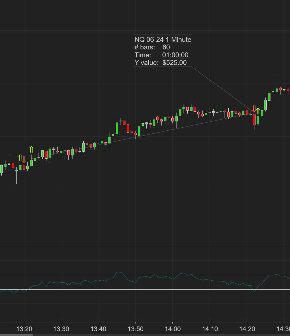This screenshot has width=290, height=336.
Task: Click the red candle right of 13:47
Action: coord(128,128)
